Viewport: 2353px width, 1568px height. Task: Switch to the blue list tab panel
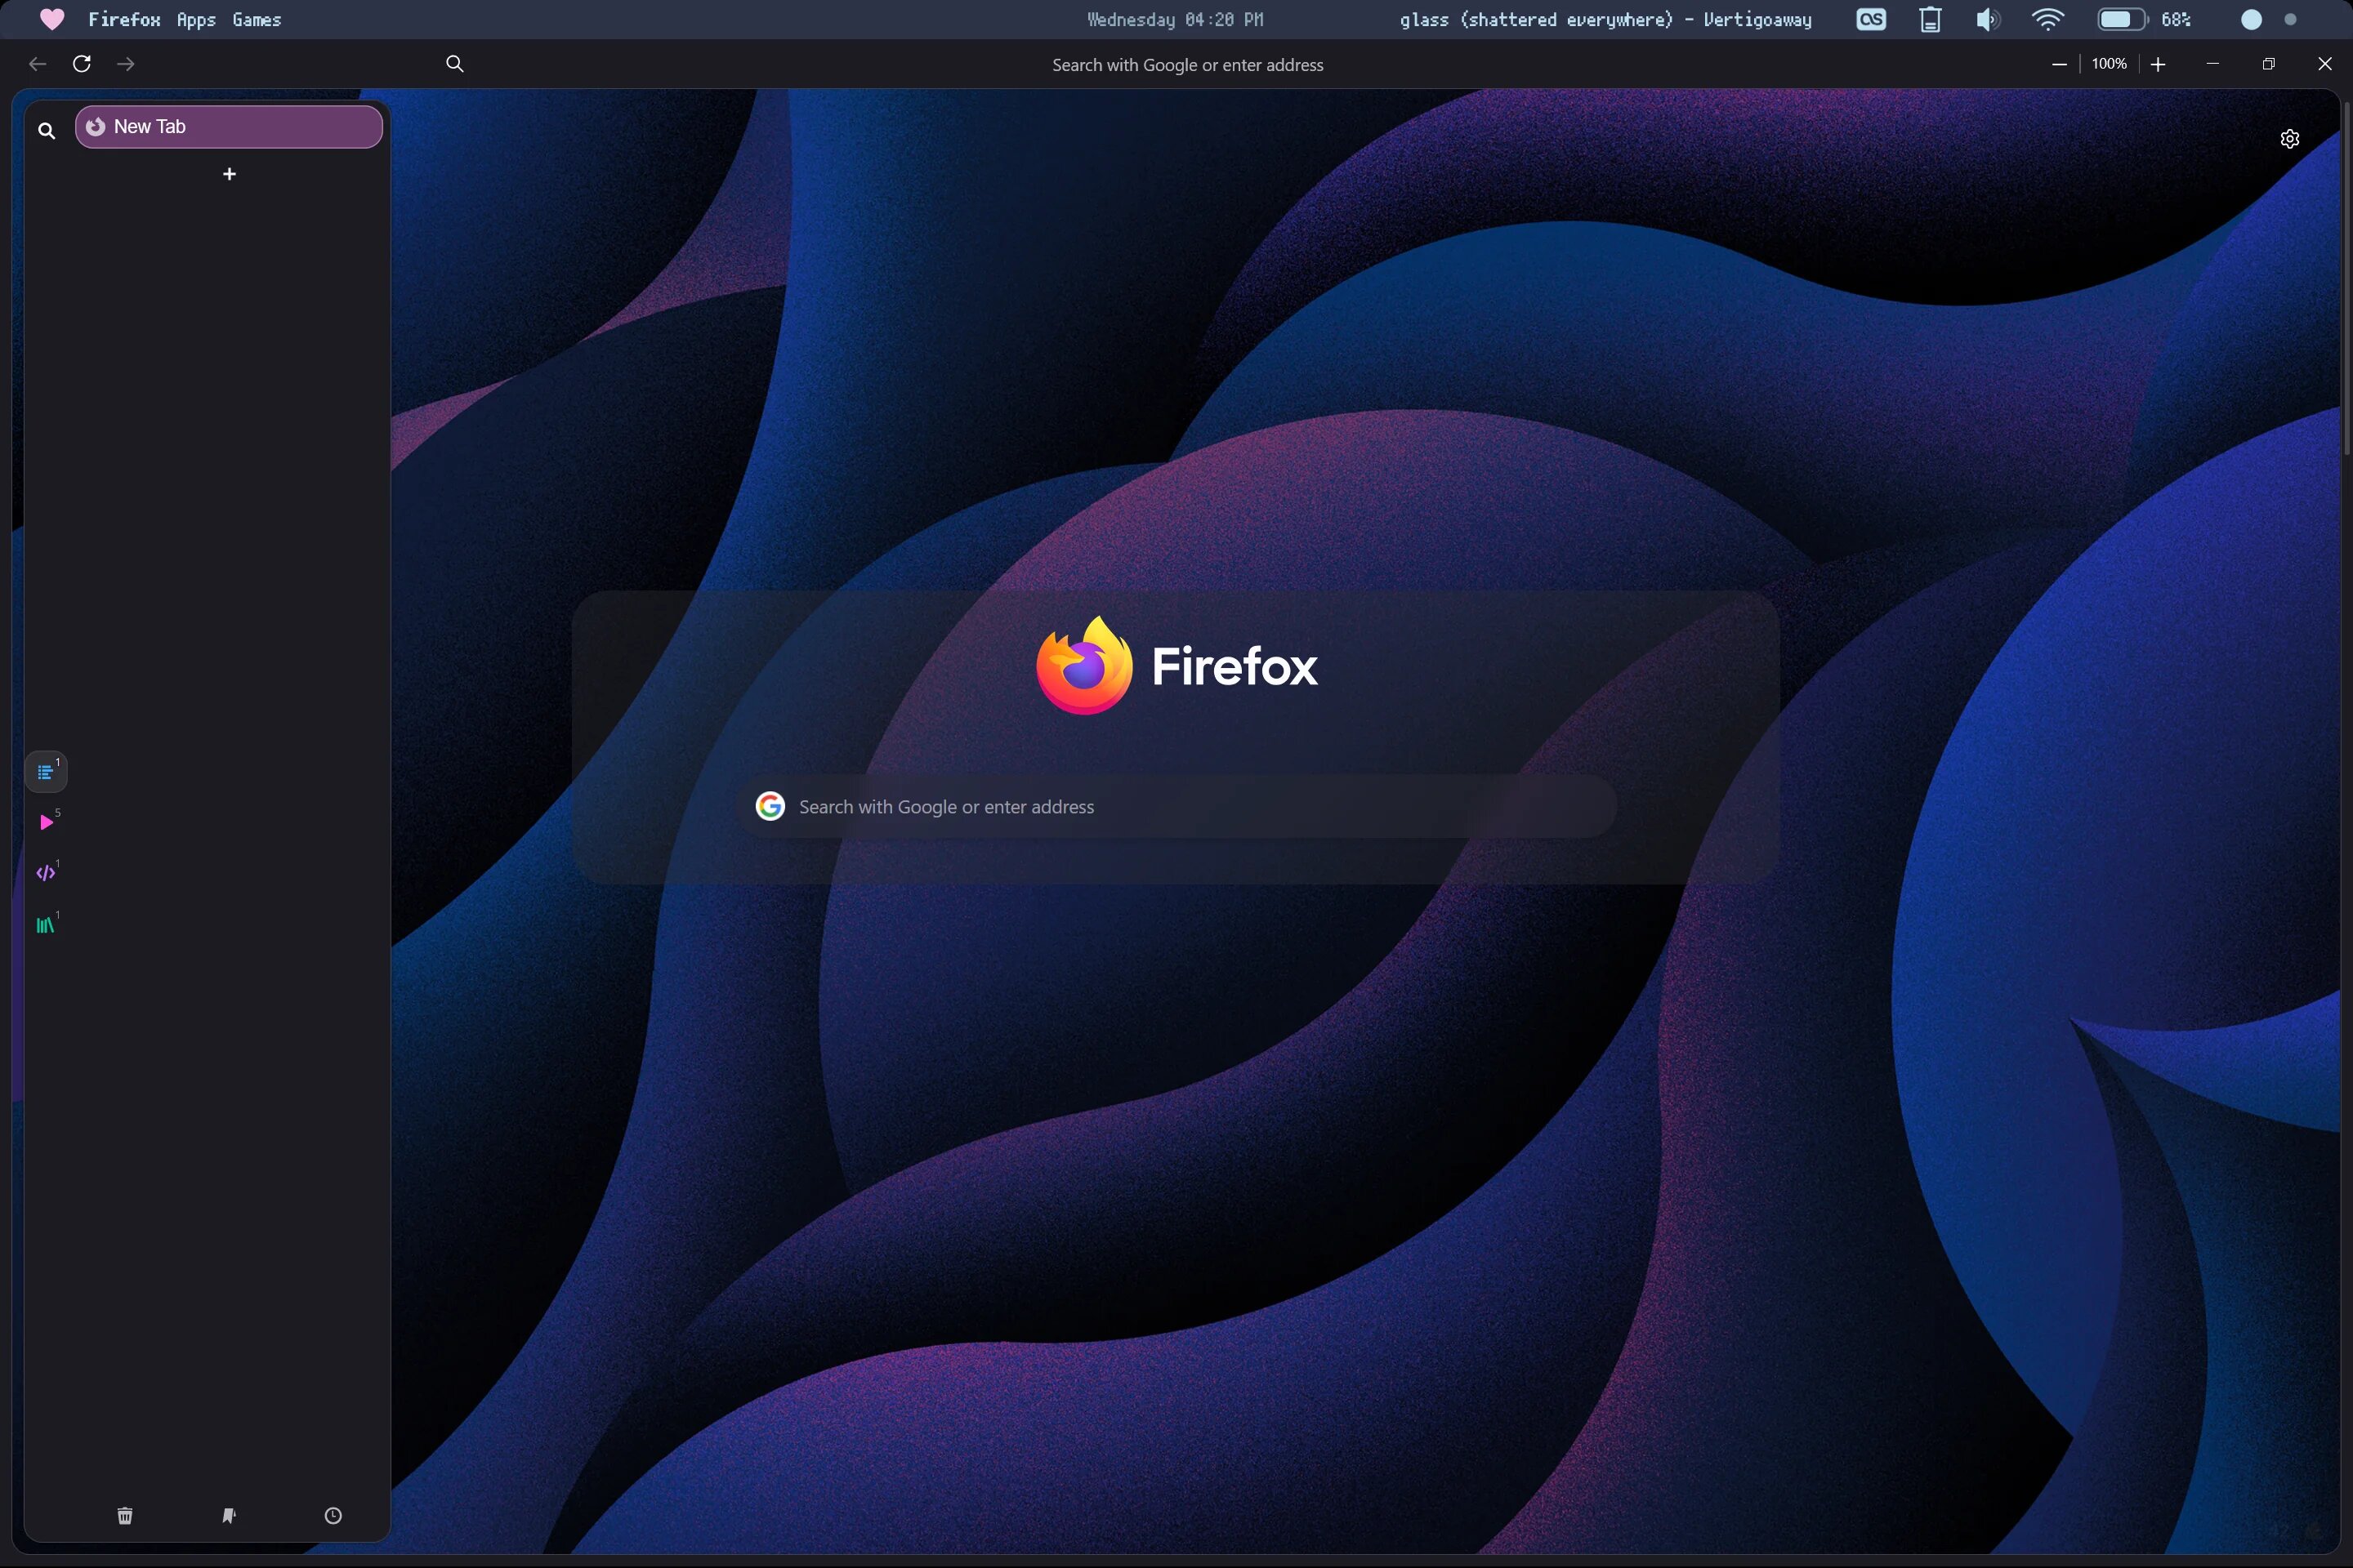[x=46, y=772]
